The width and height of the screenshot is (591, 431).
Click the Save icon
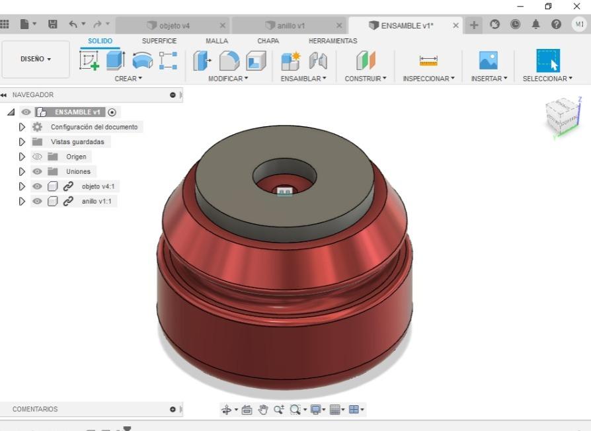(x=53, y=24)
